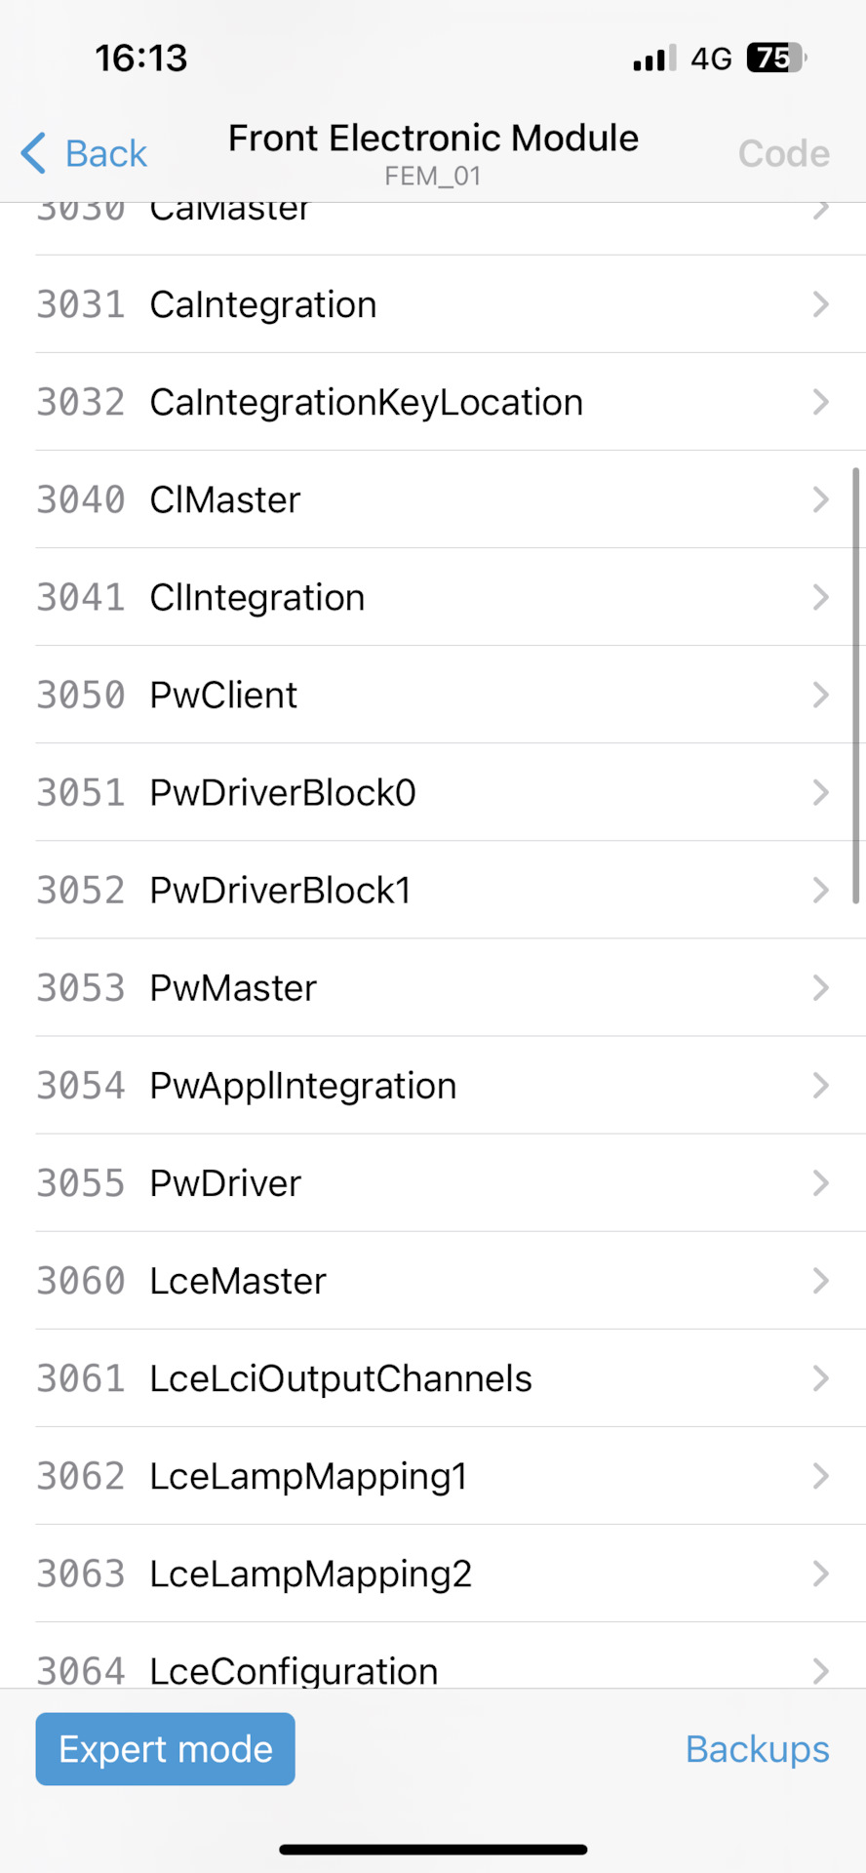Expand chevron for 3031 CaIntegration
866x1873 pixels.
click(820, 304)
